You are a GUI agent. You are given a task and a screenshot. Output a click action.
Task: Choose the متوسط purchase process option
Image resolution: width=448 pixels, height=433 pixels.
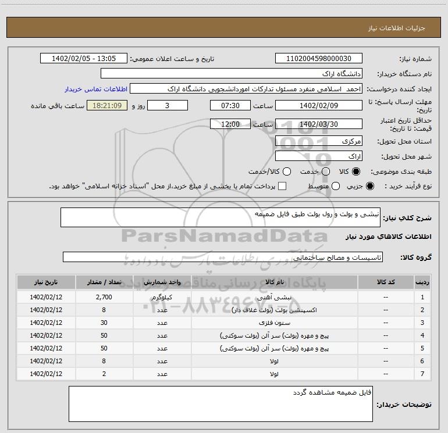(336, 186)
